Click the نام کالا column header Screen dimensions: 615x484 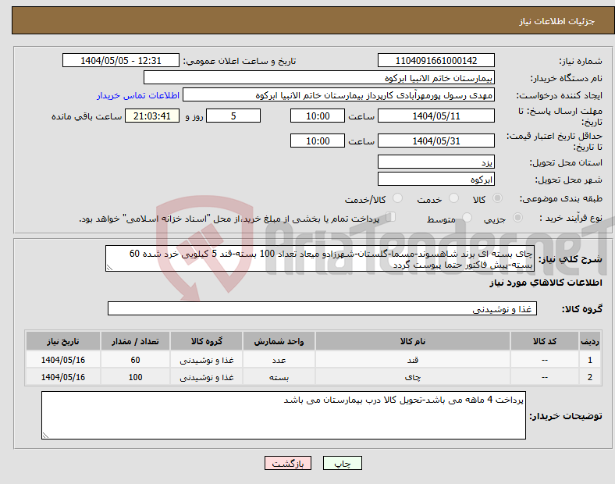(x=413, y=342)
